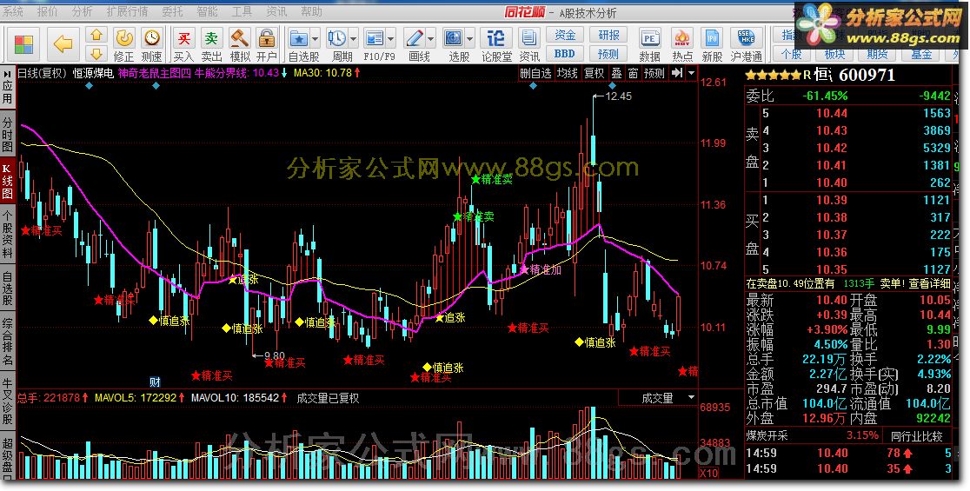970x491 pixels.
Task: Expand the 周期 dropdown arrow
Action: pos(353,39)
